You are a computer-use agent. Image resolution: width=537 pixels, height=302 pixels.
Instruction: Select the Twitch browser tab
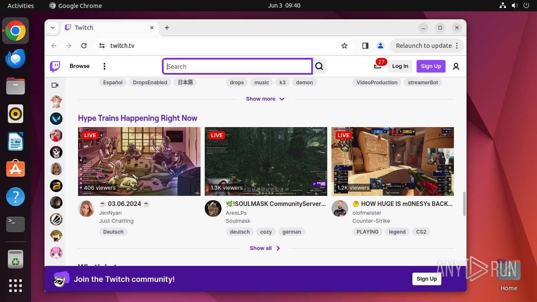click(x=110, y=28)
